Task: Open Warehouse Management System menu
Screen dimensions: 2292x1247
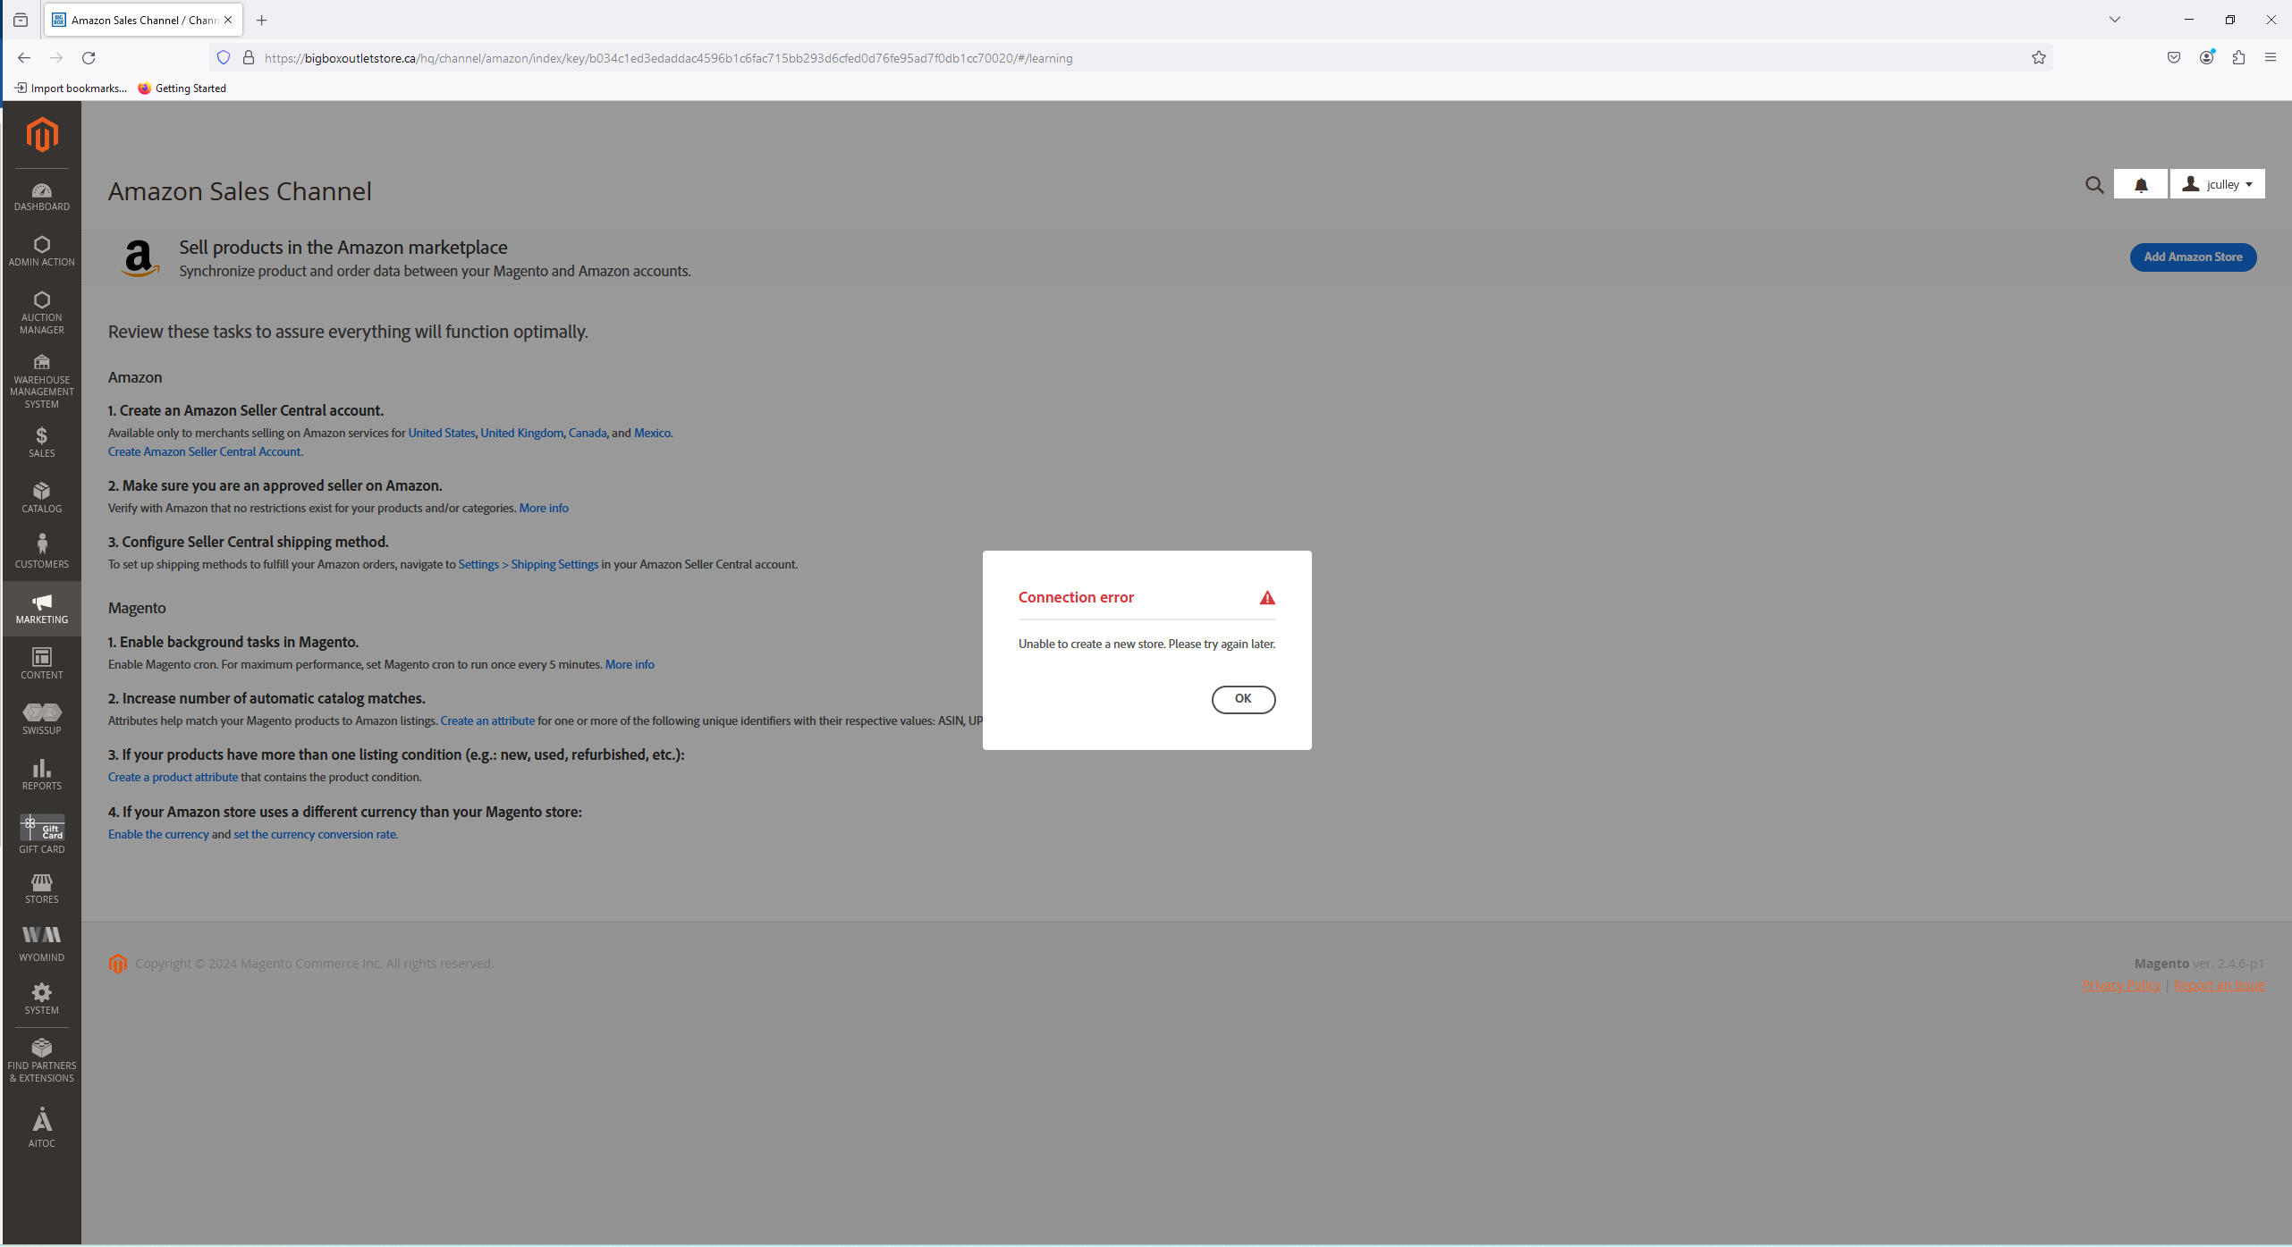Action: [41, 381]
